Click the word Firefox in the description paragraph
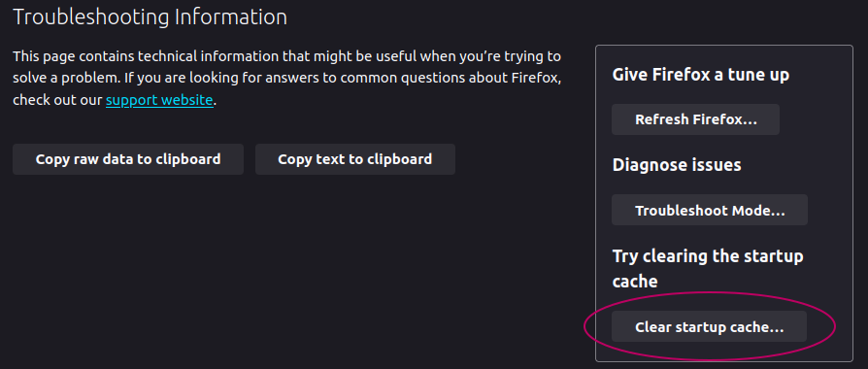 click(x=537, y=78)
